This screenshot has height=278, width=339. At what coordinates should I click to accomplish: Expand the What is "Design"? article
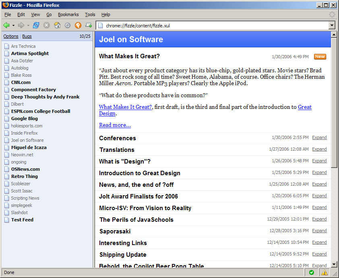[319, 161]
